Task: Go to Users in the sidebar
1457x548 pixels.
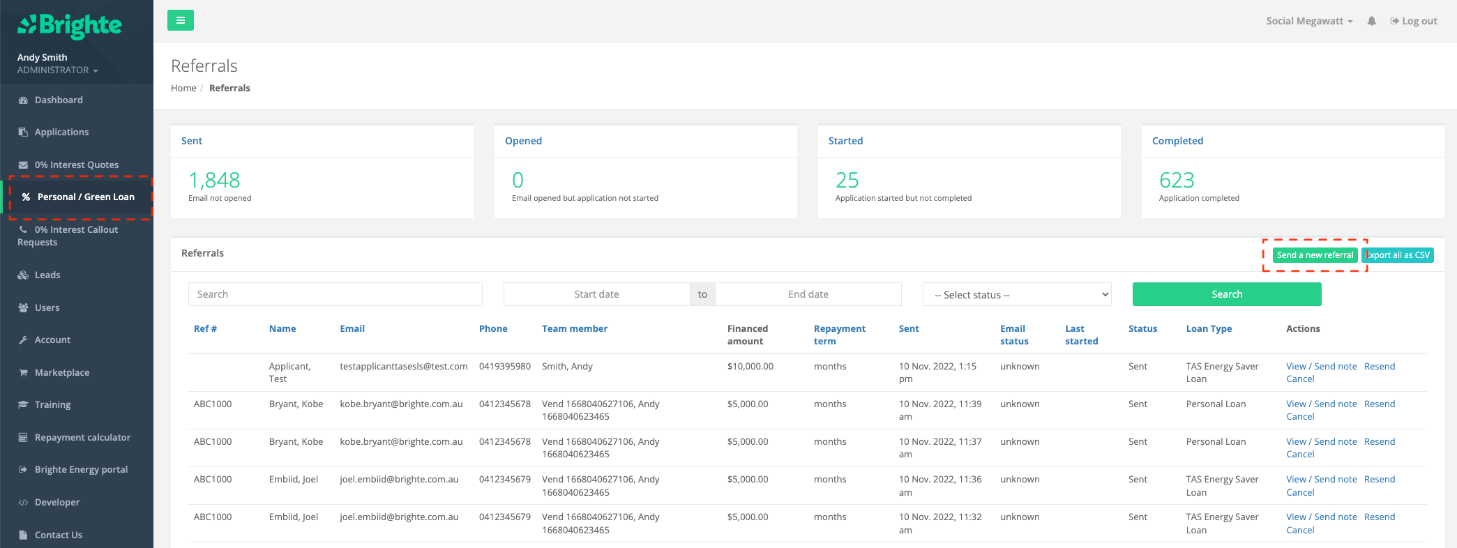Action: click(47, 307)
